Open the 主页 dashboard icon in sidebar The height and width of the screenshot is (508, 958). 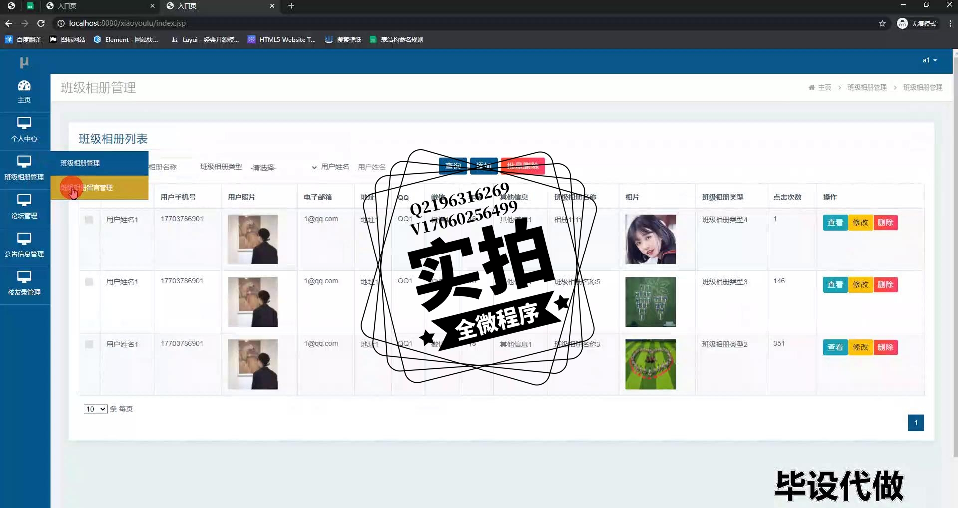click(x=24, y=86)
